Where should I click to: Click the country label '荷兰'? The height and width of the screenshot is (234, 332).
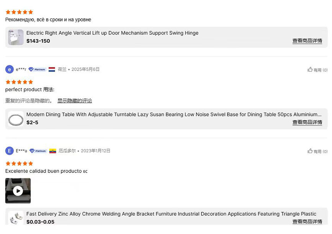[x=62, y=69]
